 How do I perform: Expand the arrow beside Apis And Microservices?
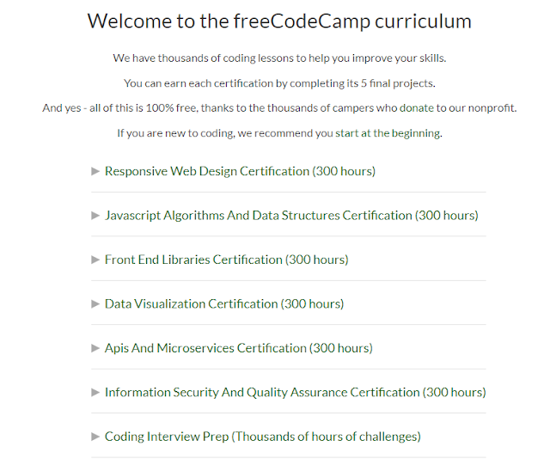(x=95, y=348)
